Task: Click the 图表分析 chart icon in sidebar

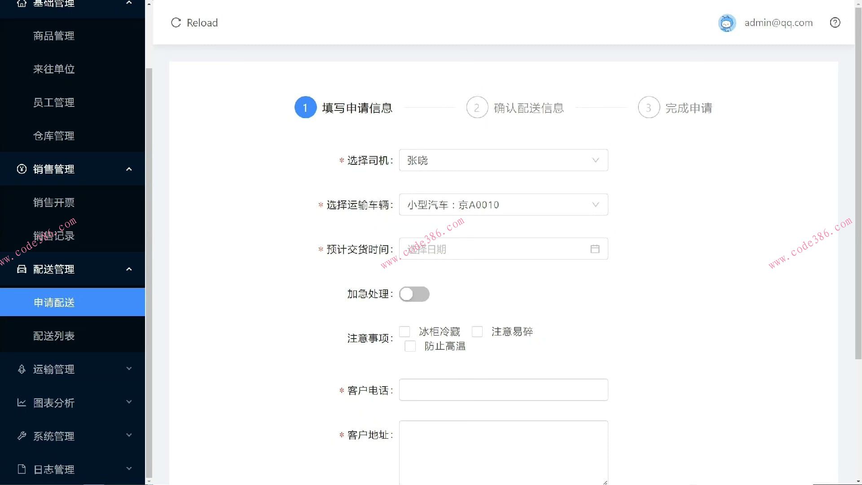Action: [x=22, y=403]
